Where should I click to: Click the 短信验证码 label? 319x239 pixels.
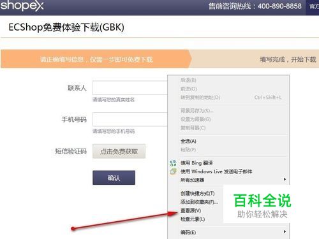71,151
